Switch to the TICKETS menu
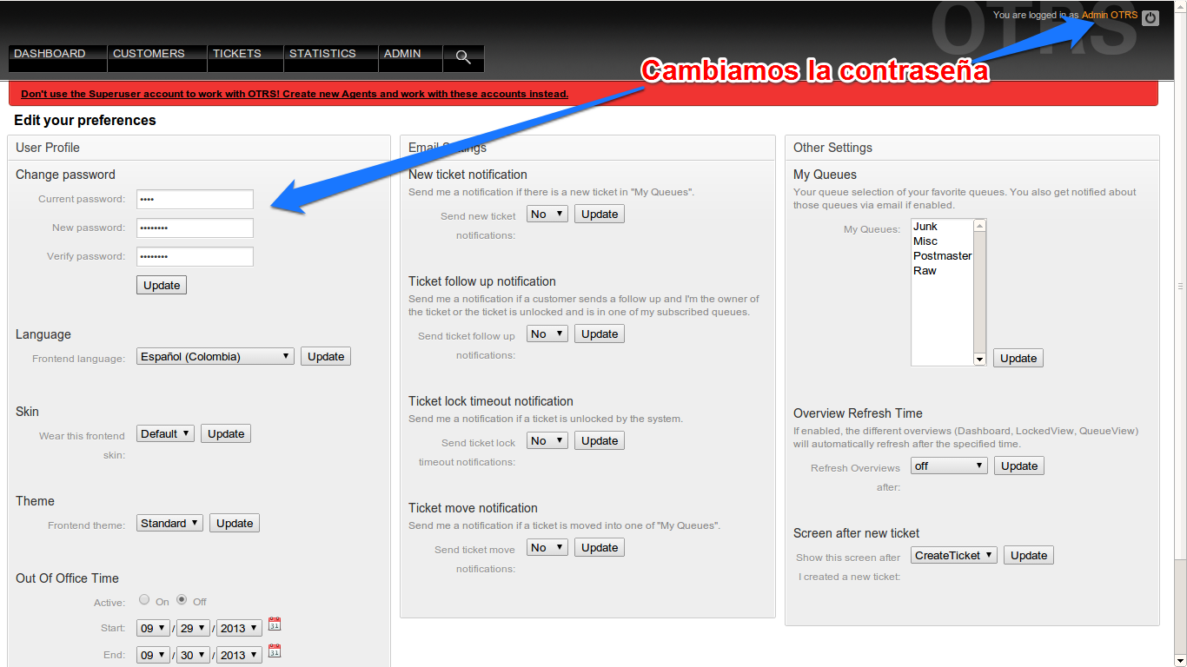 [236, 53]
